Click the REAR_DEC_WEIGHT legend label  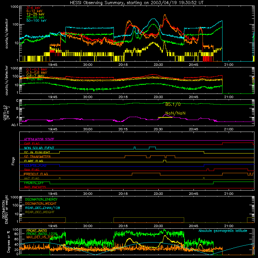(x=40, y=212)
